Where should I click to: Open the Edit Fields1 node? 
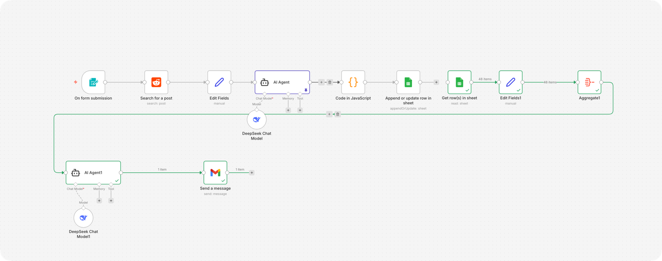click(510, 82)
